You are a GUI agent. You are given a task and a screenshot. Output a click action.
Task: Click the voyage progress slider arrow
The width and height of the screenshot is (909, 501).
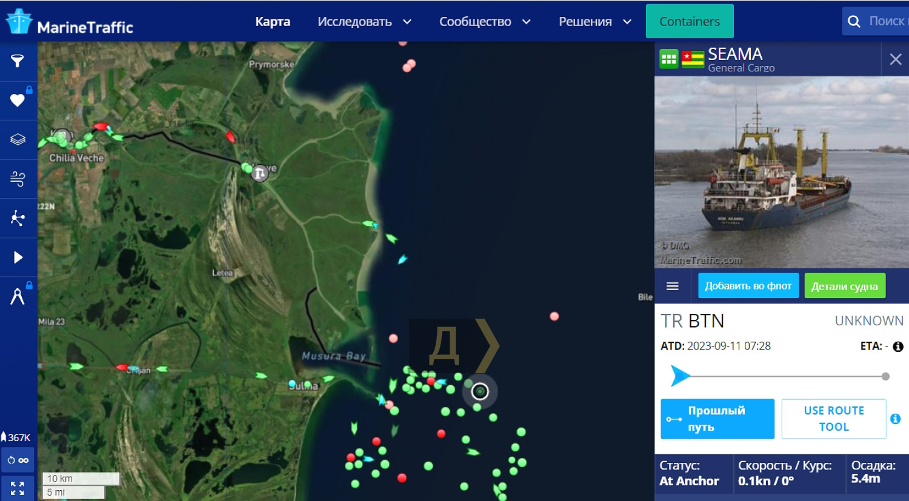[680, 376]
